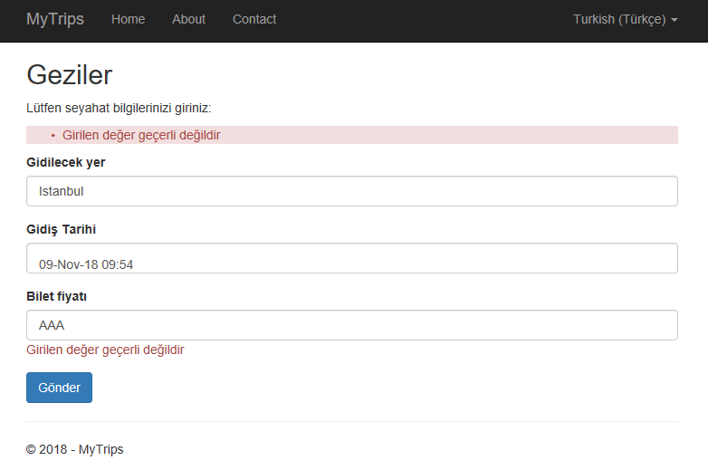Screen dimensions: 708x470
Task: Click the © 2018 - MyTrips footer text
Action: [x=74, y=449]
